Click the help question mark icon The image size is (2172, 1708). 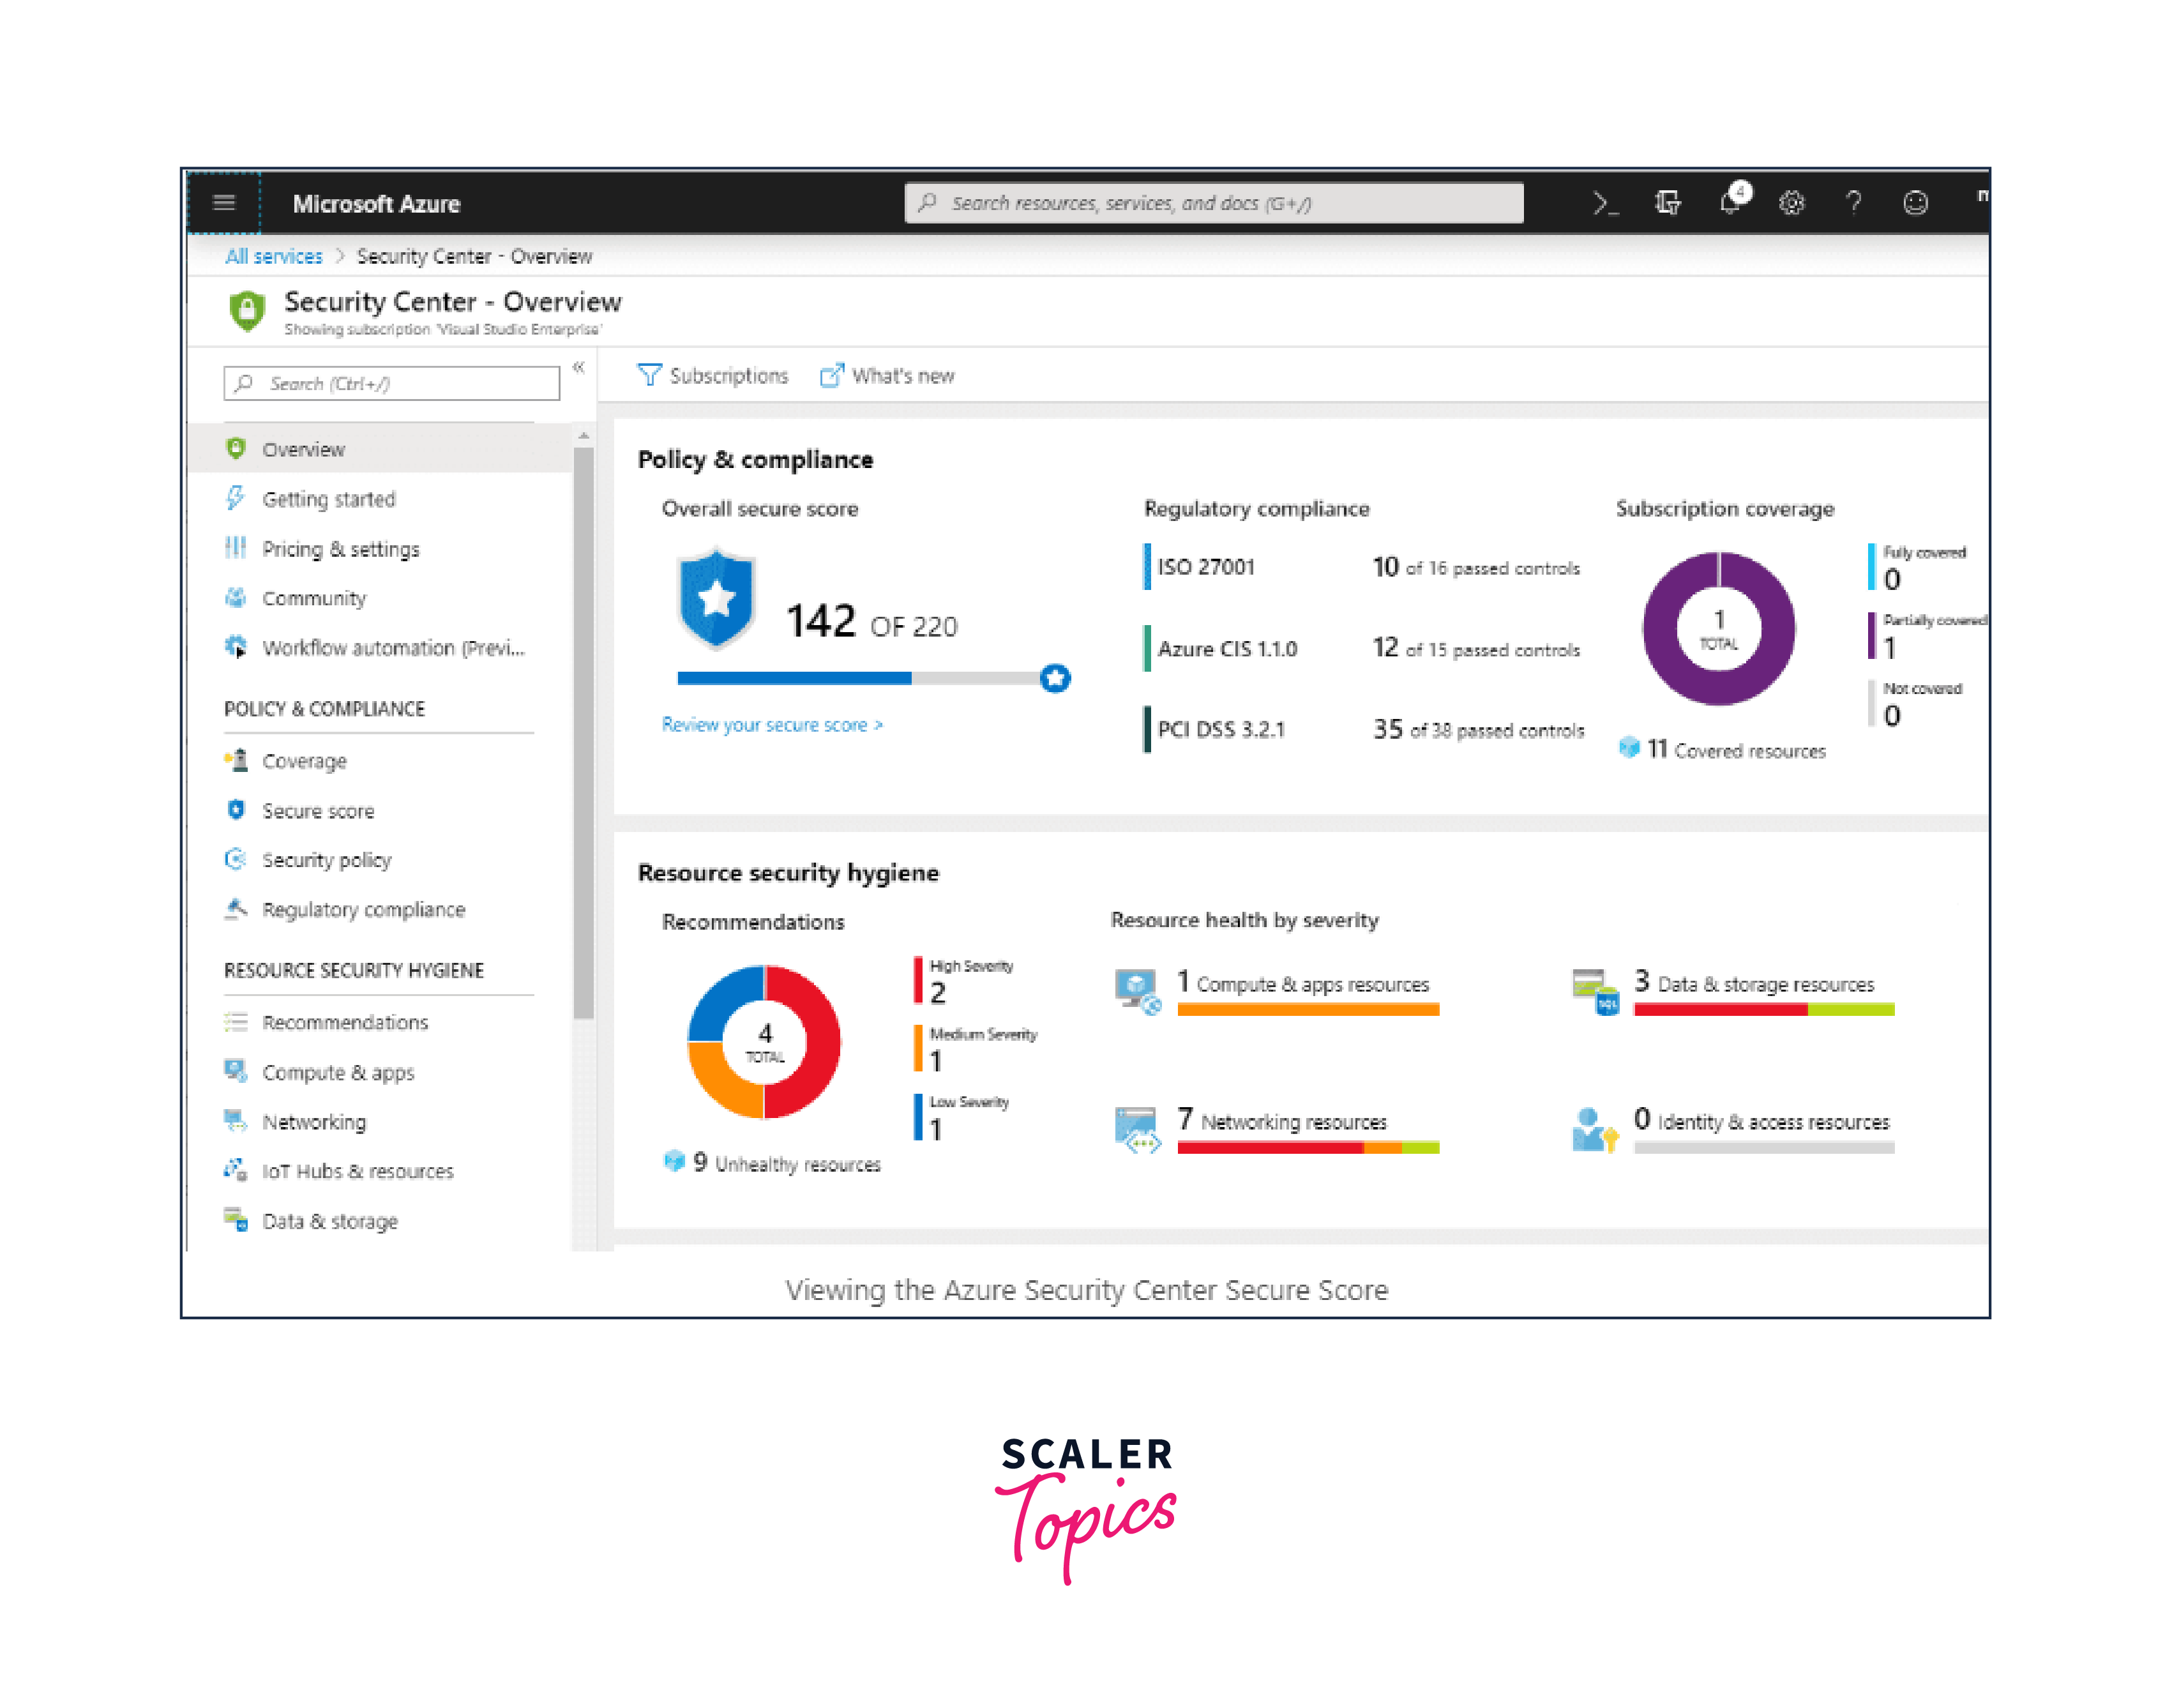tap(1853, 203)
